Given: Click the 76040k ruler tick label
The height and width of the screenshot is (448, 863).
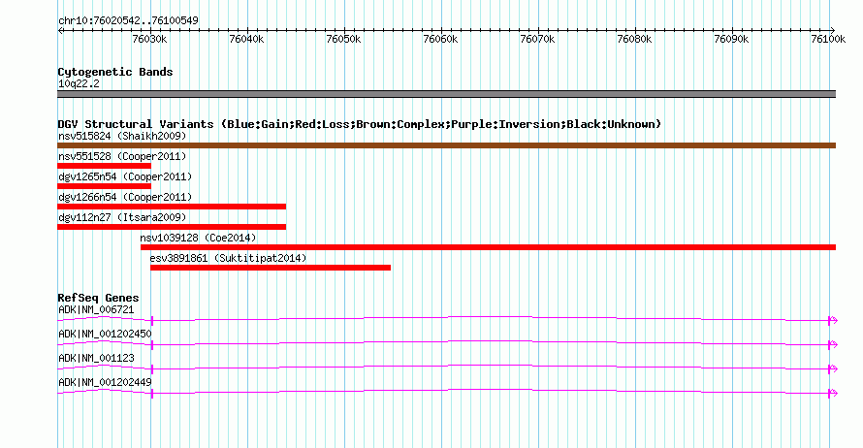Looking at the screenshot, I should click(246, 39).
